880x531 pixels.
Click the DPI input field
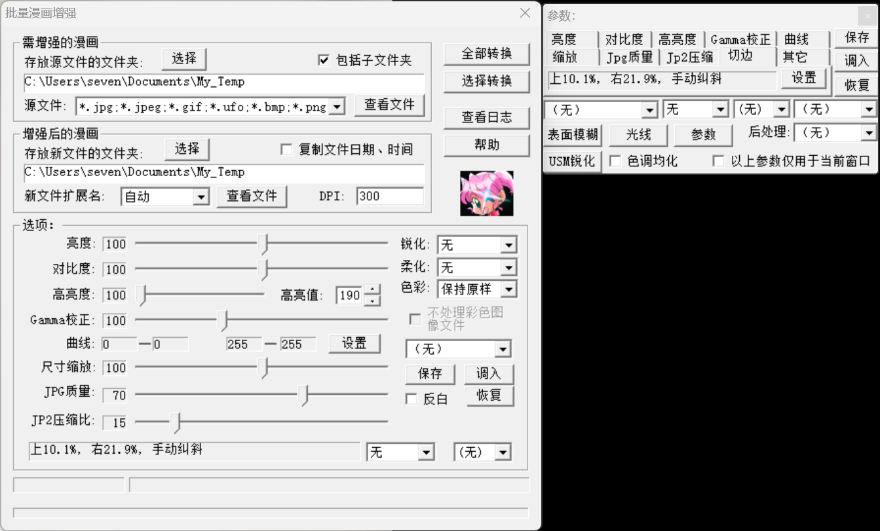pos(390,196)
